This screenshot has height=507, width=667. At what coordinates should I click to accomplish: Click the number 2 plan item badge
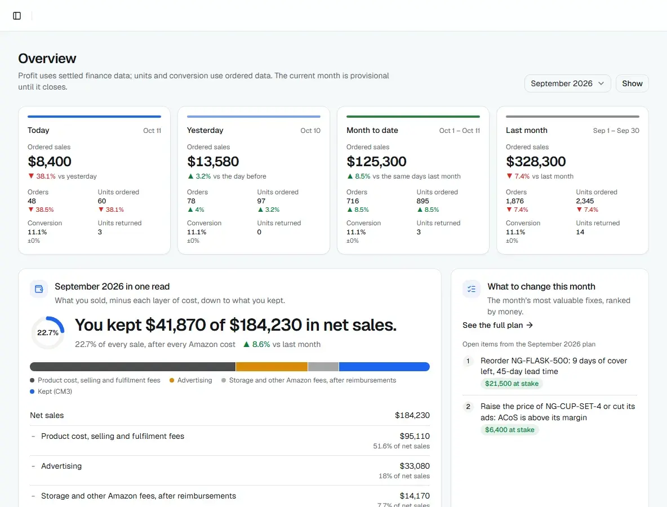[468, 407]
